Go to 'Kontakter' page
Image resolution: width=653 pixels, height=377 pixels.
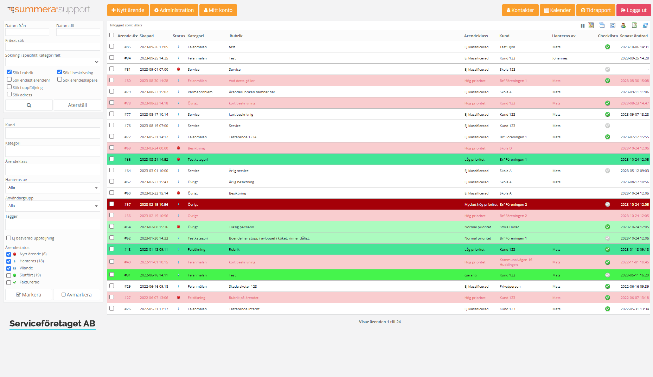click(520, 10)
